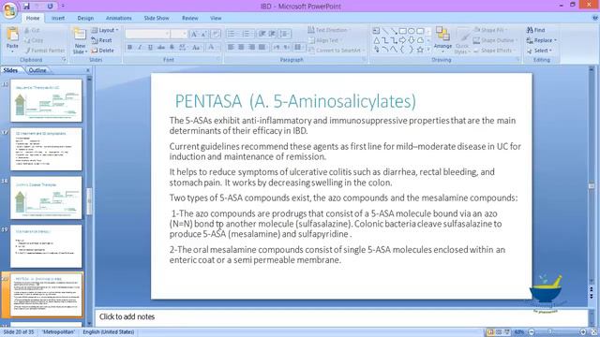Close the Slides/Outline pane
The height and width of the screenshot is (337, 600).
tap(87, 70)
